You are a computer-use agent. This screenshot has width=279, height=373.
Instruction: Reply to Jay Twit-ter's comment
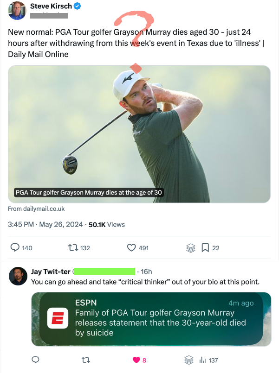(x=35, y=360)
